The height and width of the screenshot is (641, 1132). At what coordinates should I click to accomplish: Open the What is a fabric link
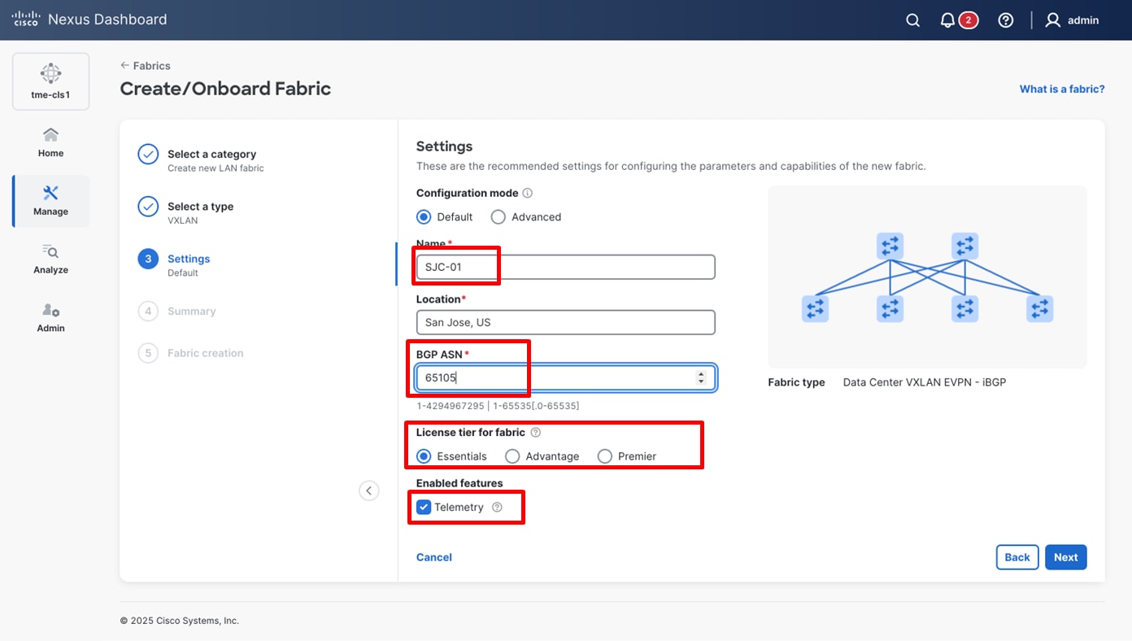tap(1062, 89)
